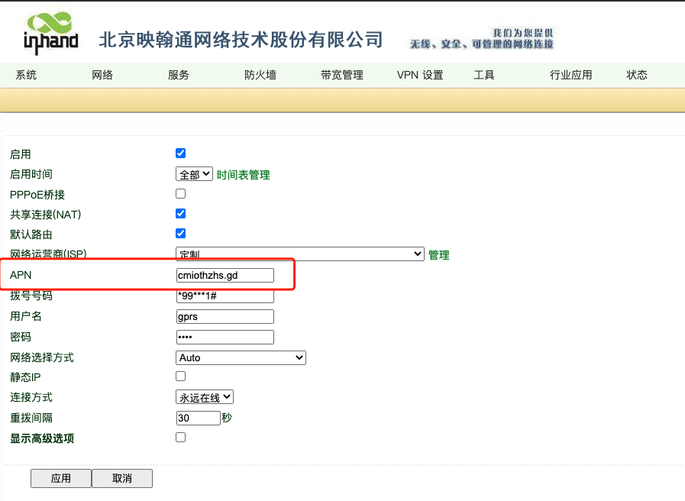The image size is (685, 501).
Task: Toggle 共享连接(NAT) checkbox
Action: tap(181, 214)
